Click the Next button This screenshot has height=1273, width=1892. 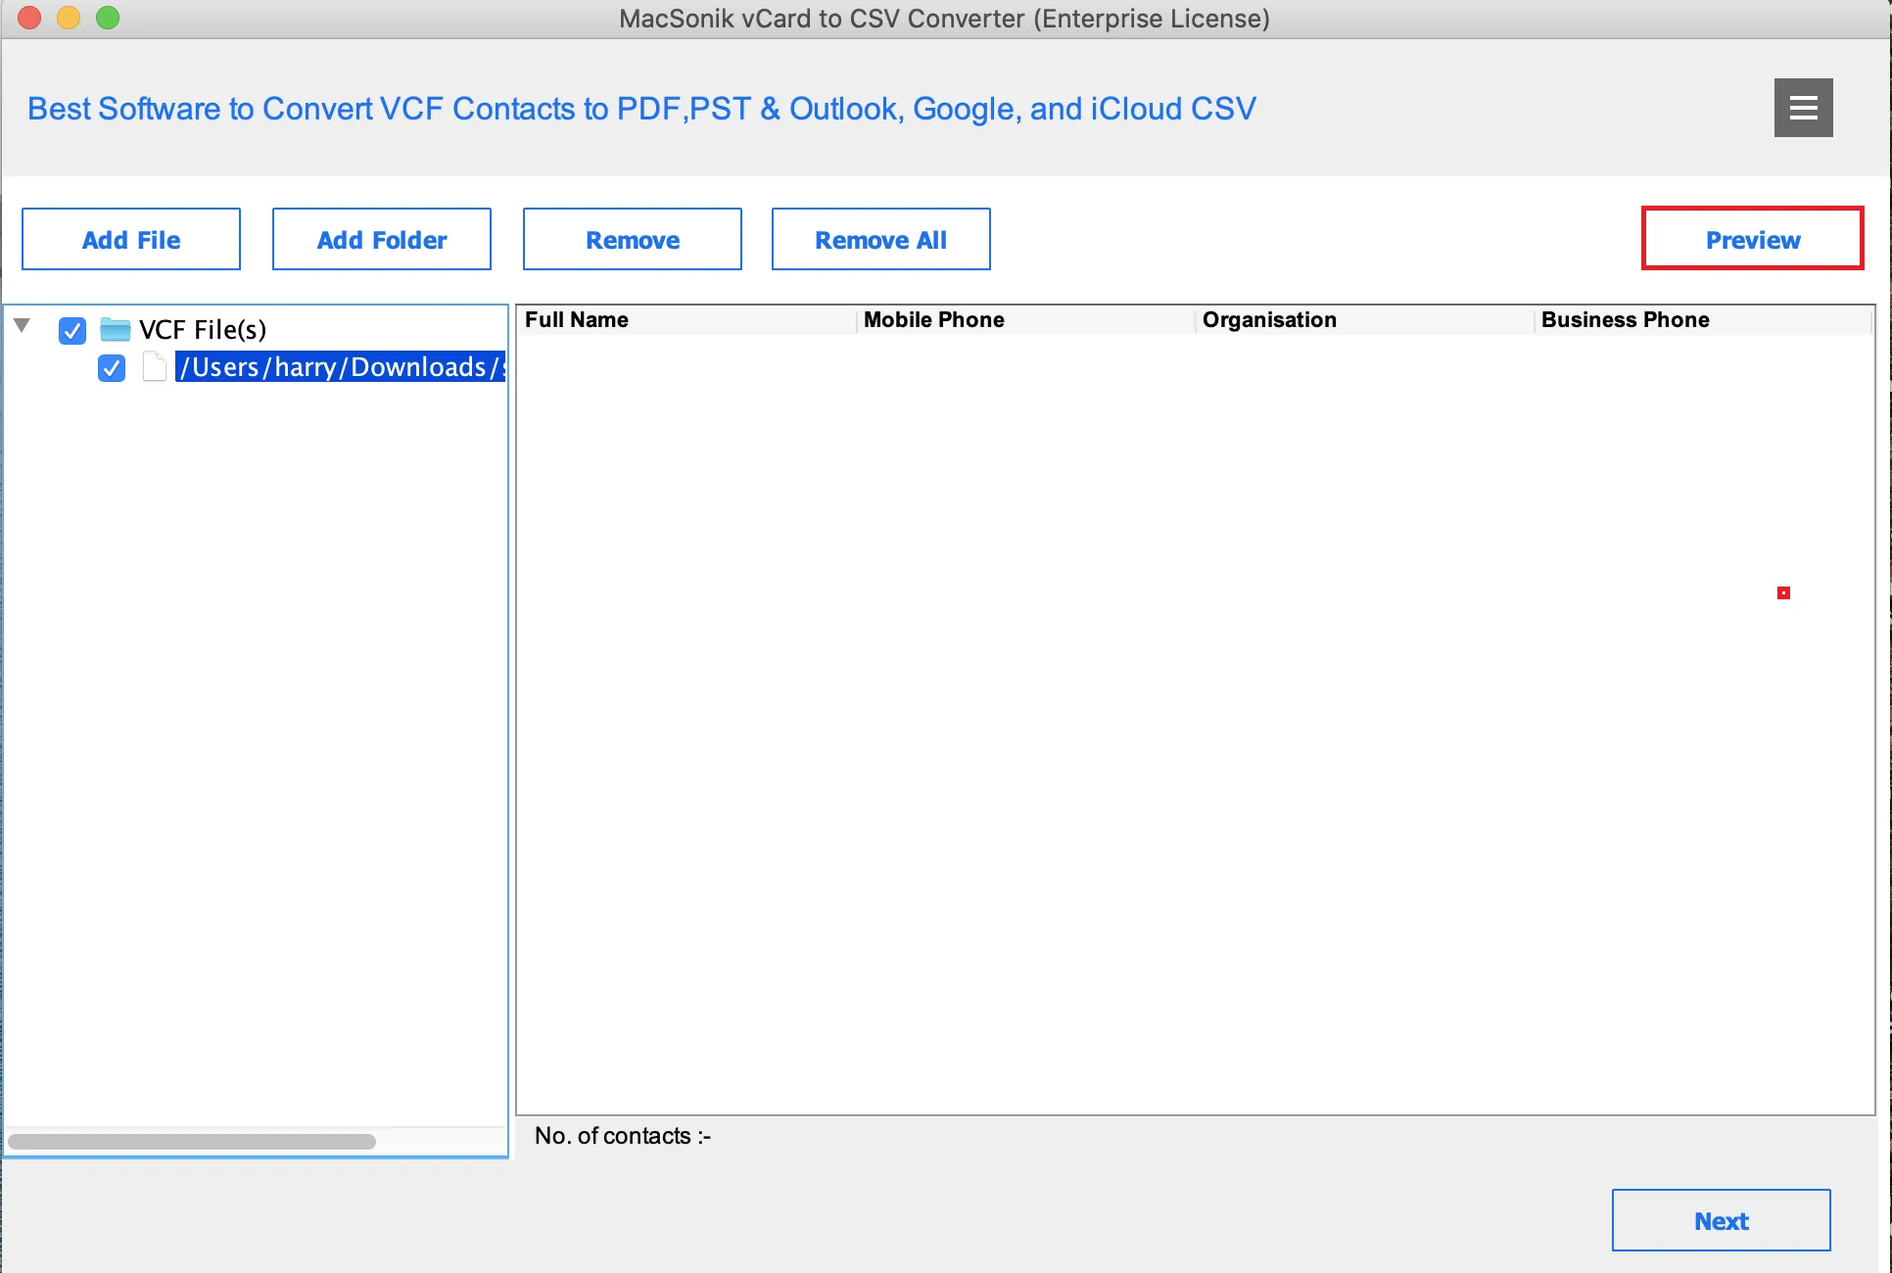pyautogui.click(x=1722, y=1220)
